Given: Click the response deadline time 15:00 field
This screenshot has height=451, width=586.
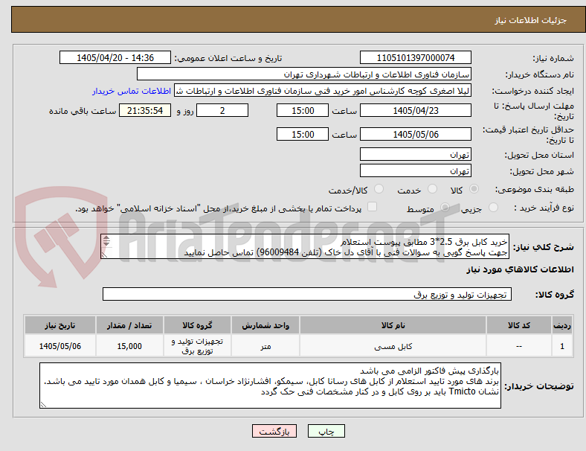Looking at the screenshot, I should [x=303, y=111].
